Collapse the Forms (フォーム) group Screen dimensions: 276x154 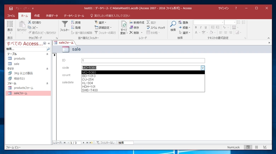[47, 83]
